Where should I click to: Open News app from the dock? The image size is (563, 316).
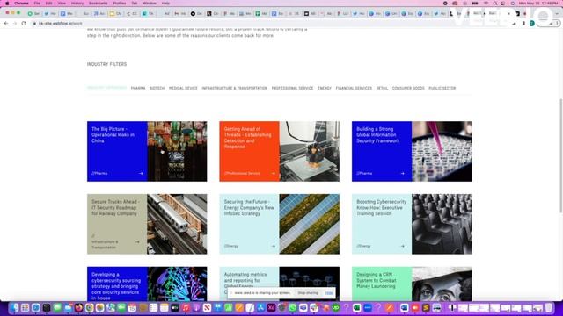click(208, 308)
